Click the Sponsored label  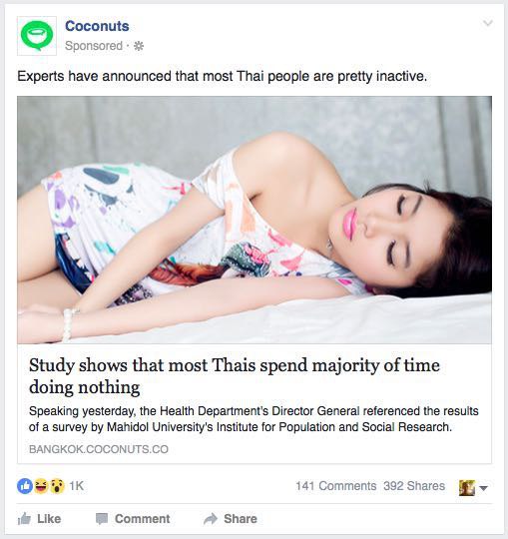pos(94,46)
